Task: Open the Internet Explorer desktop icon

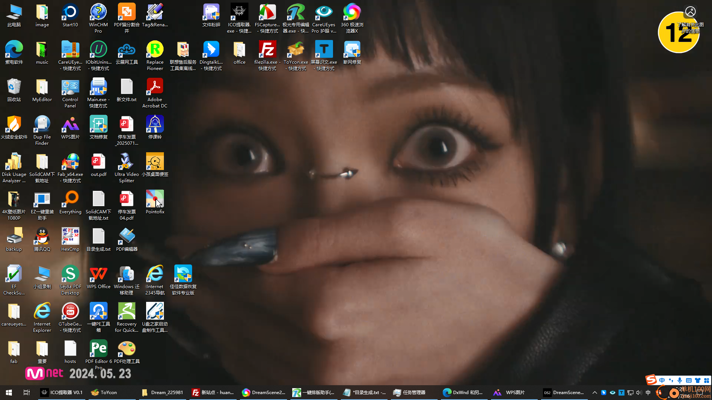Action: [42, 317]
